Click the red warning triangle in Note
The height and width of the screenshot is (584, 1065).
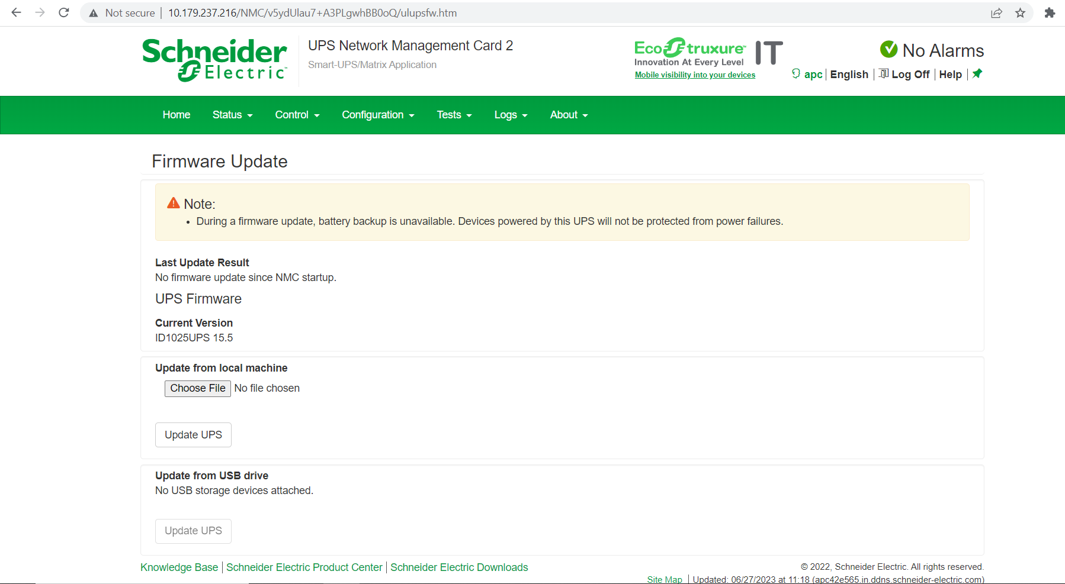point(174,203)
